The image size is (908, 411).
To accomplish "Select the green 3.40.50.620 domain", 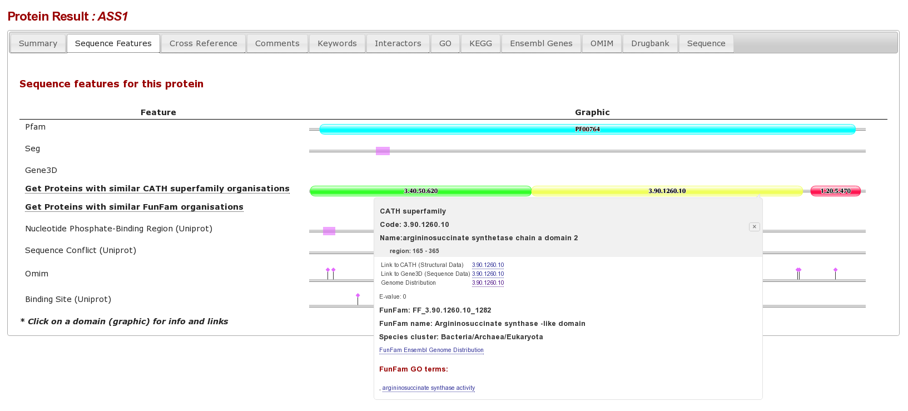I will coord(420,191).
